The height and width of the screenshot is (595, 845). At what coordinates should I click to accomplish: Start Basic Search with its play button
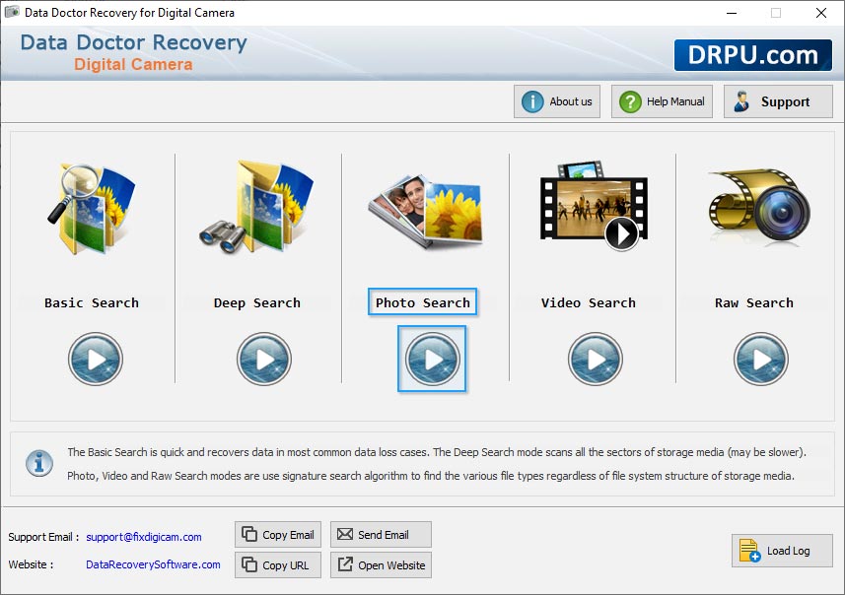click(x=96, y=360)
